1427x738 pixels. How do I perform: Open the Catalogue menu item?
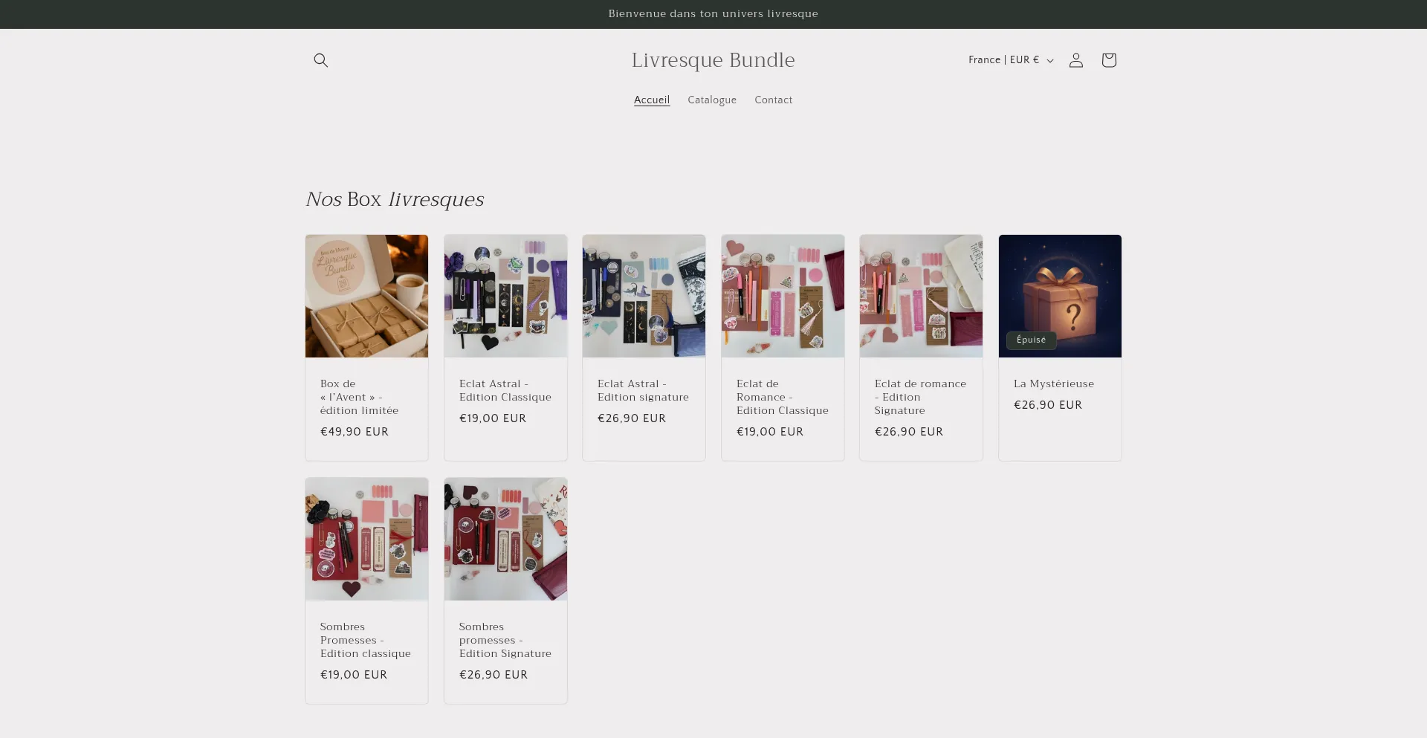[711, 100]
